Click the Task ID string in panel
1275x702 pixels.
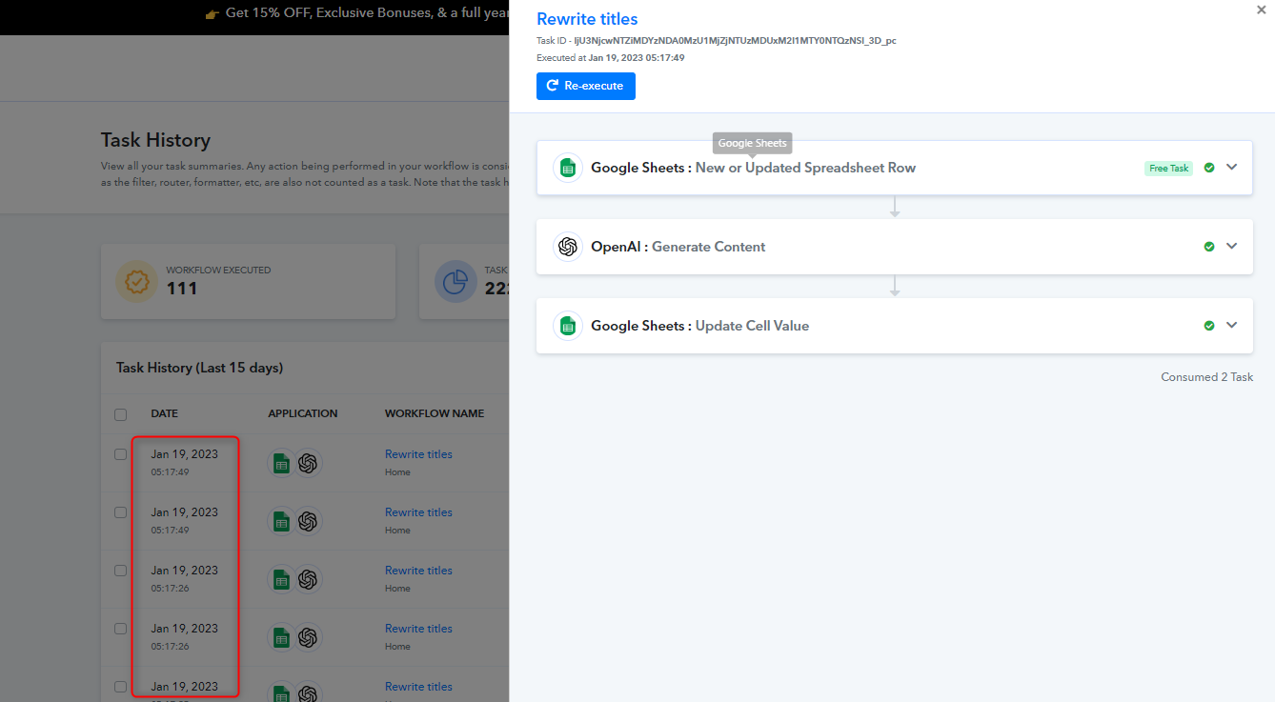(735, 41)
